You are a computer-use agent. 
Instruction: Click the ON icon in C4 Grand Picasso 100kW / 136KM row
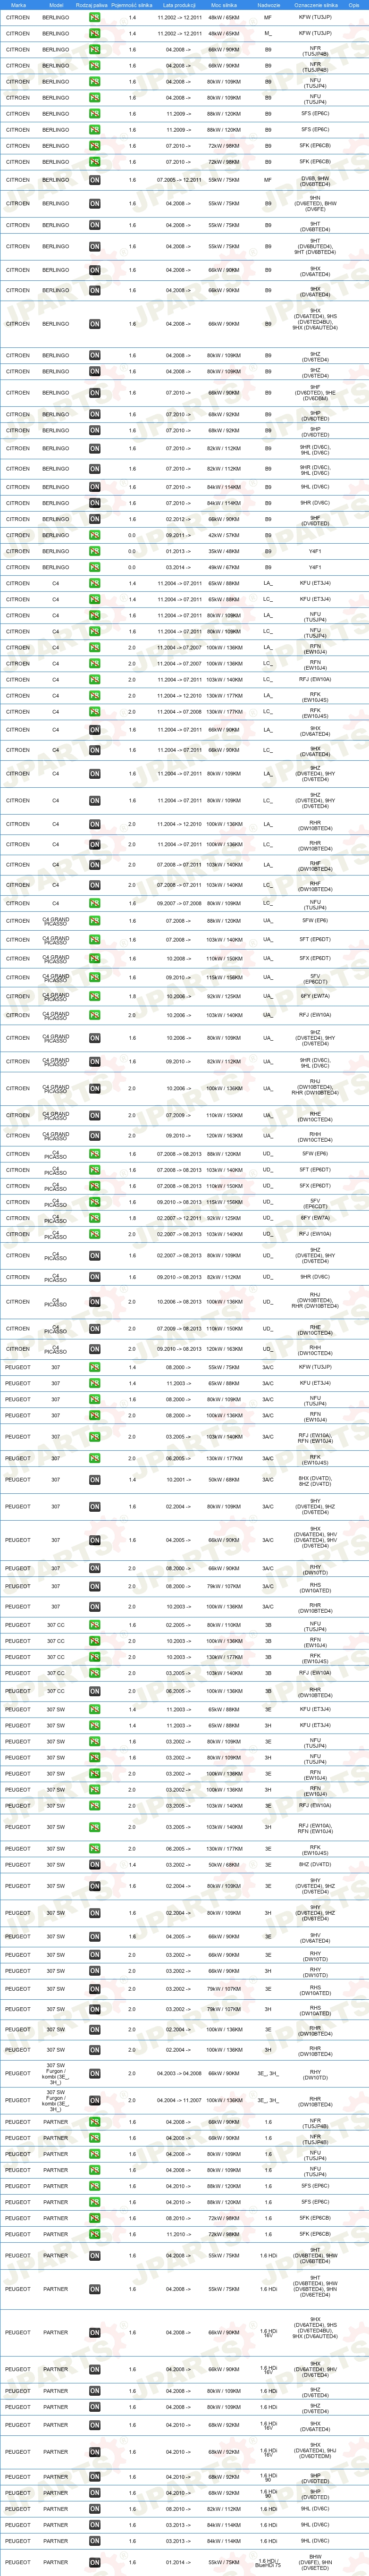[94, 1088]
